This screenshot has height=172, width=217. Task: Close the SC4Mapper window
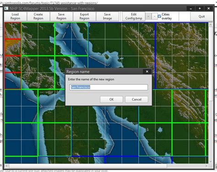[x=209, y=9]
